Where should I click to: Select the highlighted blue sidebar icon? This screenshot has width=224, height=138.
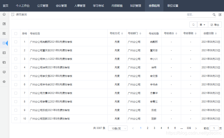point(4,43)
